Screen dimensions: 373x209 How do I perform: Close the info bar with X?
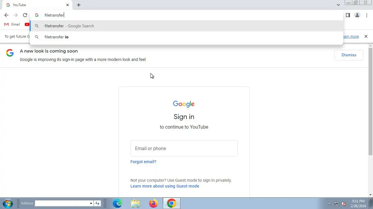pyautogui.click(x=366, y=36)
